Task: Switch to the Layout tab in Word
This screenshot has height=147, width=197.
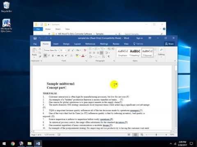Action: (77, 44)
